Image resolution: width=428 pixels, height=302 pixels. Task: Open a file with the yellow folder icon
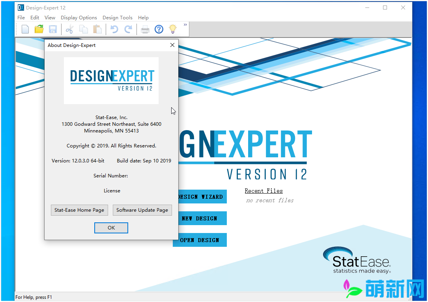39,29
